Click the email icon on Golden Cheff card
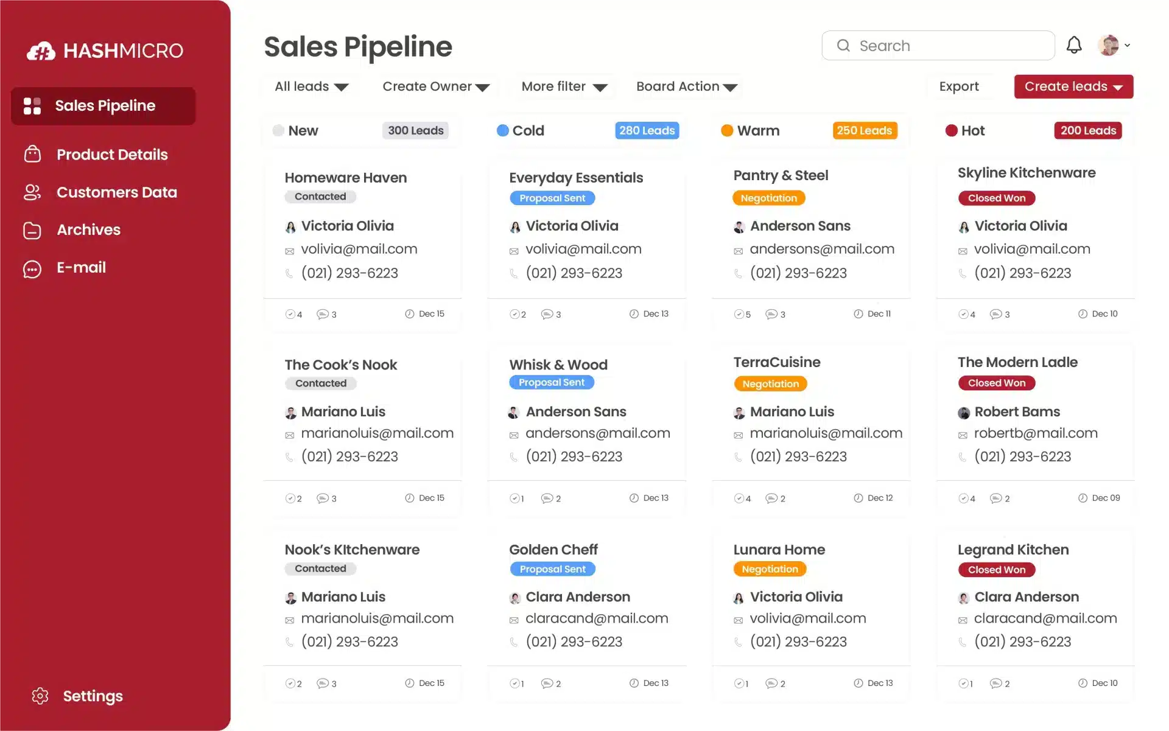Screen dimensions: 1169x731 (x=513, y=619)
